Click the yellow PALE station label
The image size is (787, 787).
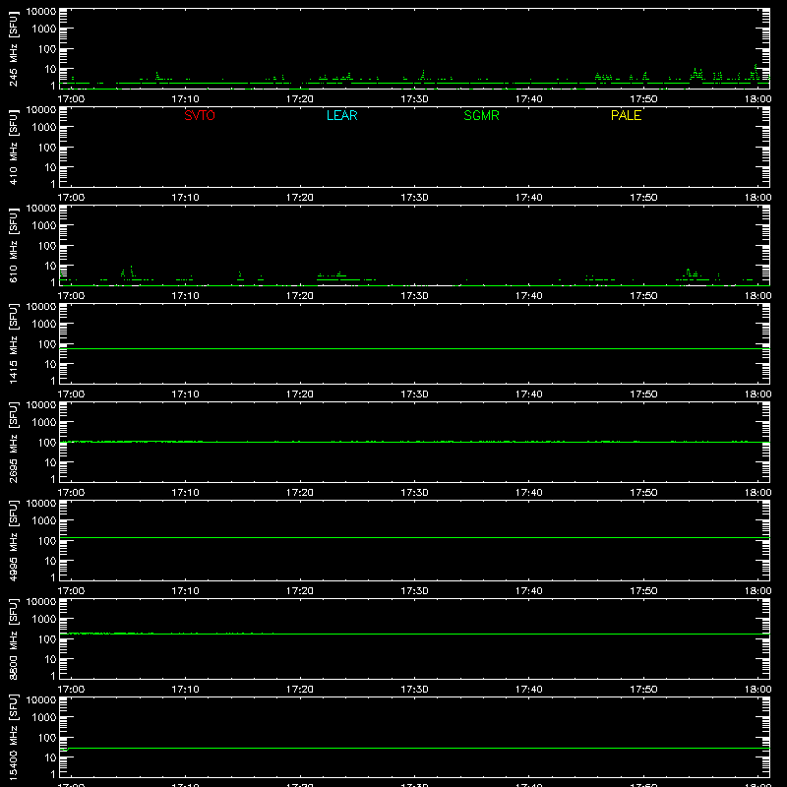(626, 115)
